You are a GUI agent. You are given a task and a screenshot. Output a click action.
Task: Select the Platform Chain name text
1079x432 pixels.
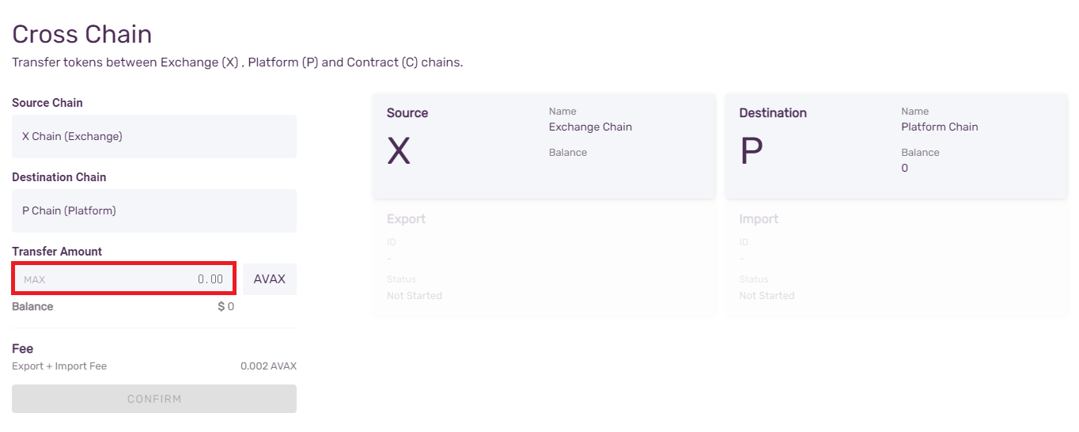click(939, 127)
